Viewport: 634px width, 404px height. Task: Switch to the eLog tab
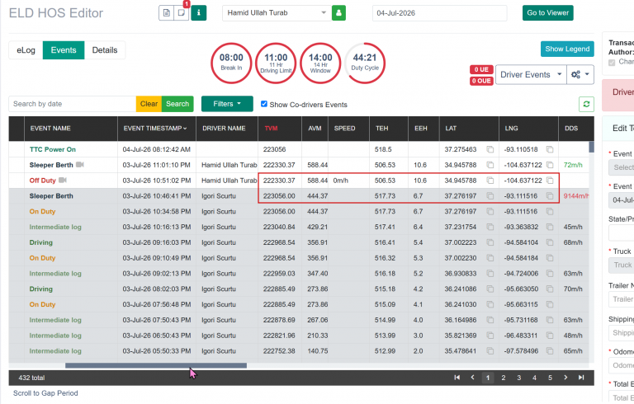[x=26, y=50]
